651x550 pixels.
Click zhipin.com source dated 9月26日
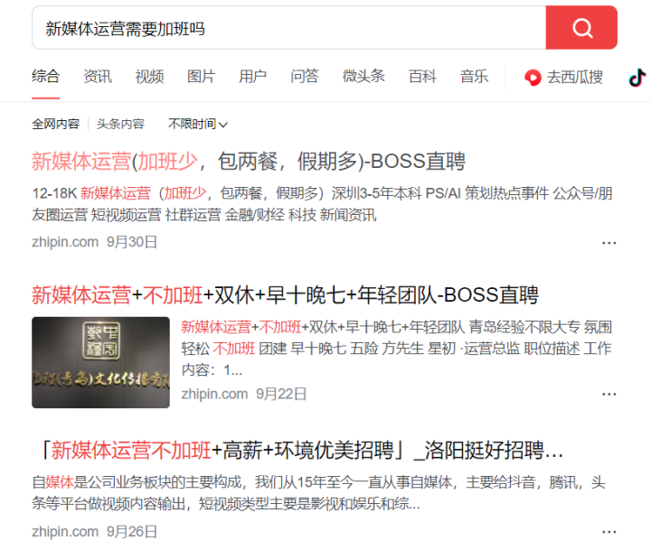(x=94, y=531)
